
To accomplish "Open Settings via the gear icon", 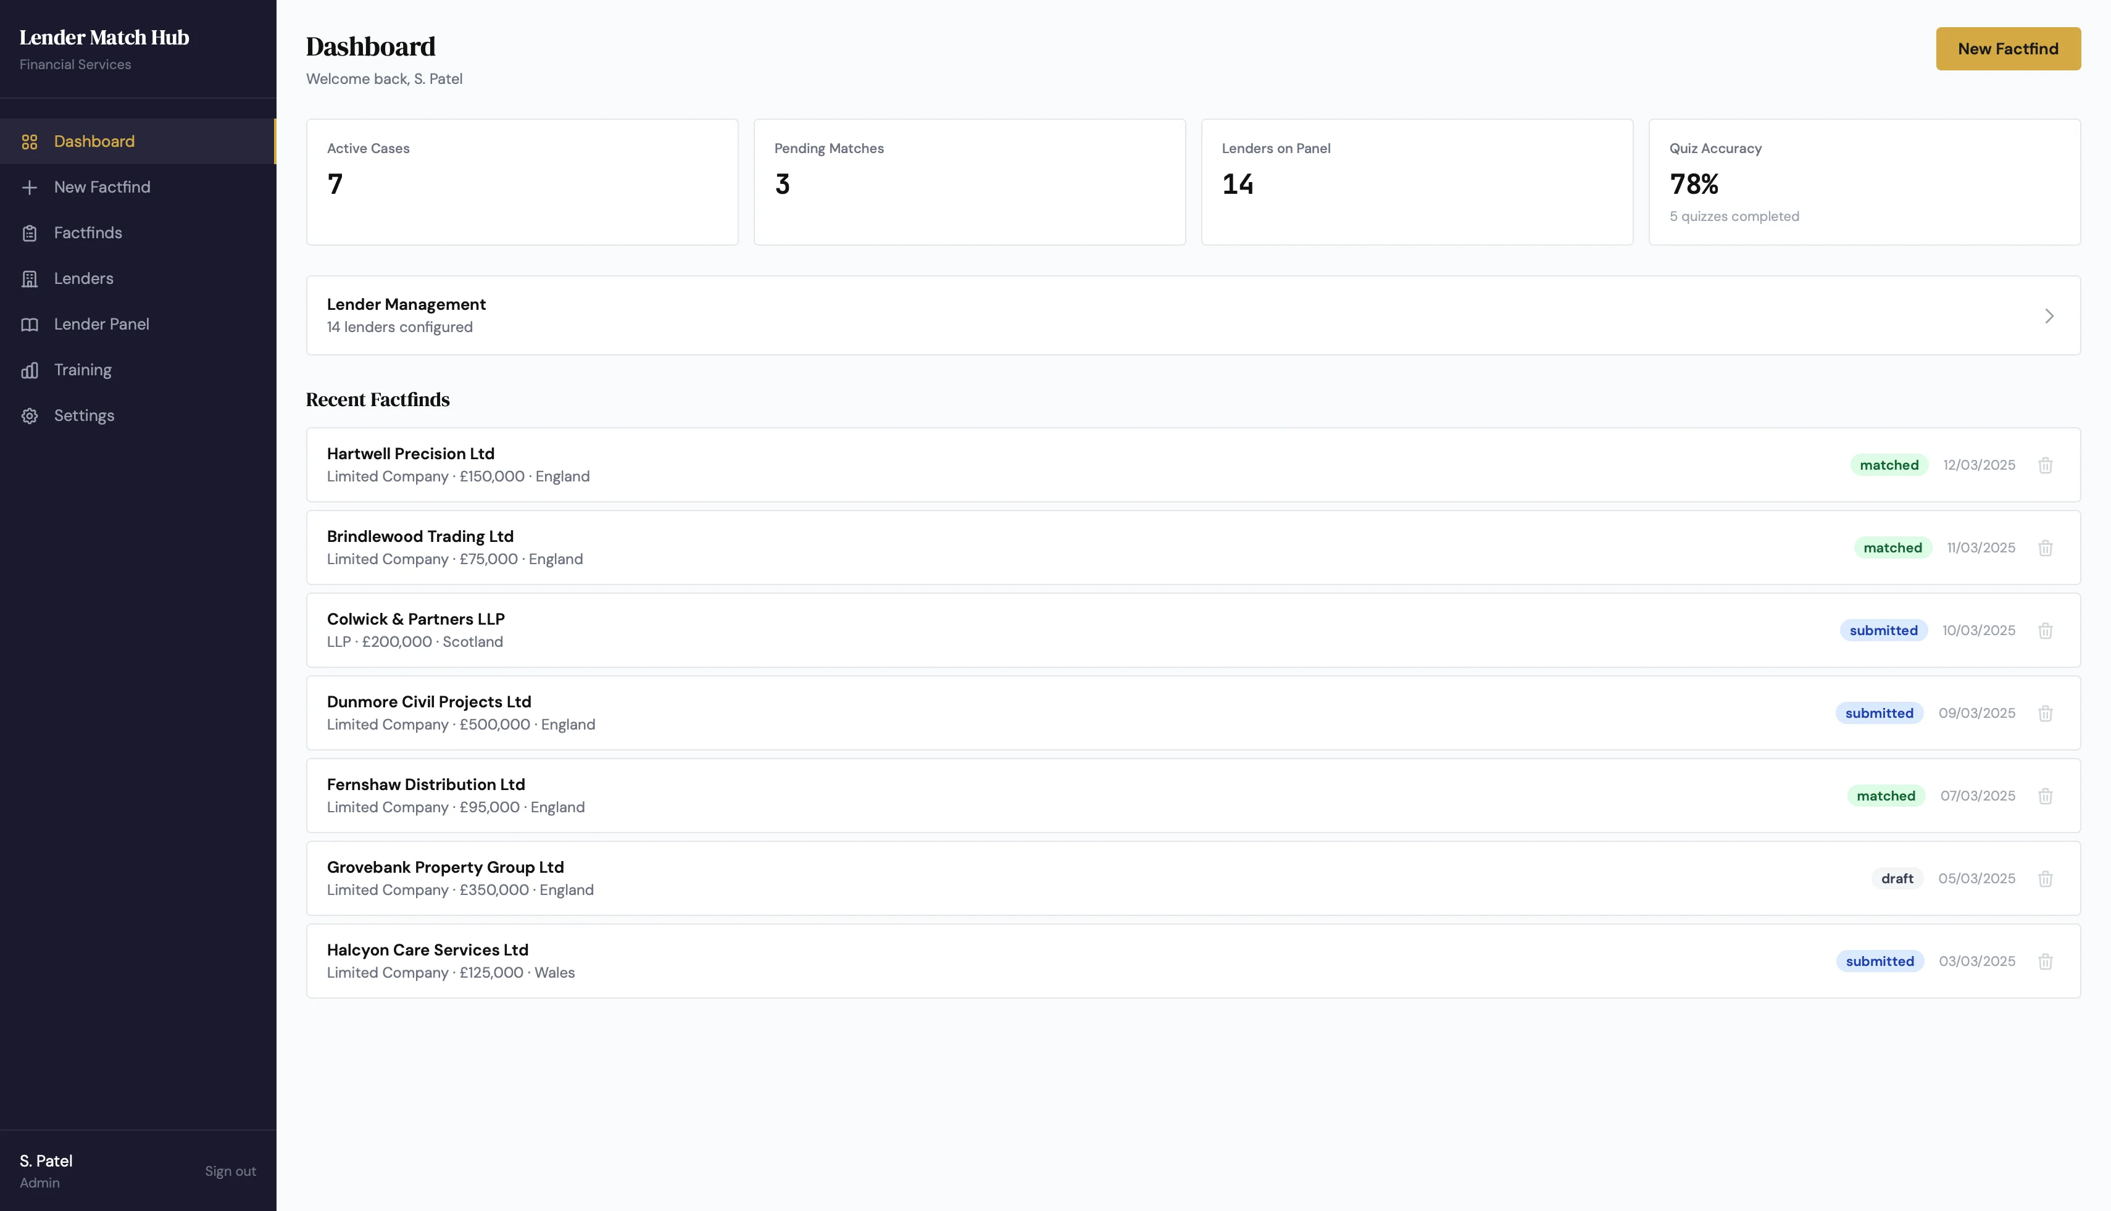I will (x=30, y=415).
